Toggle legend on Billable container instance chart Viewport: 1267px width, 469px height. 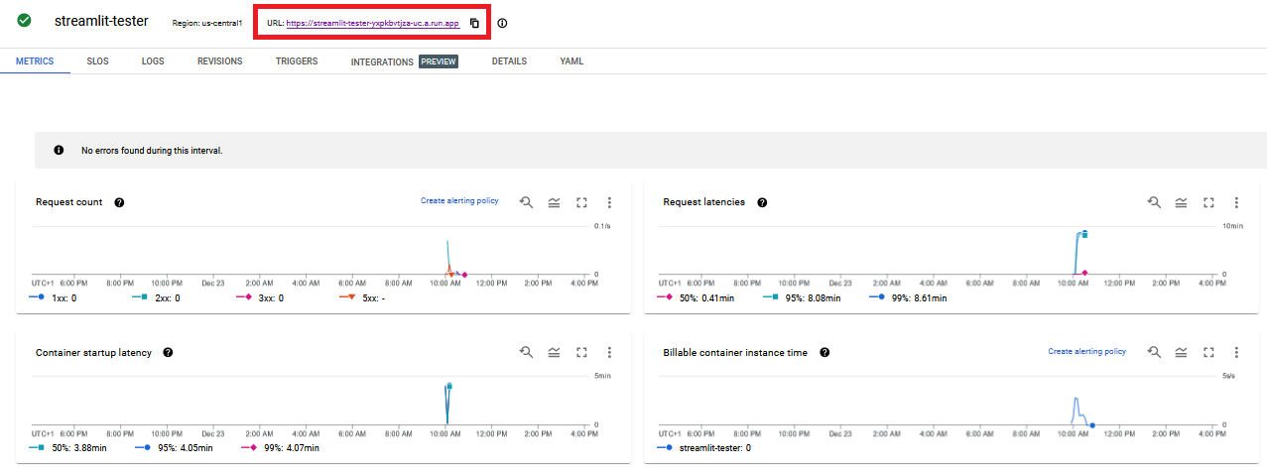(1182, 352)
